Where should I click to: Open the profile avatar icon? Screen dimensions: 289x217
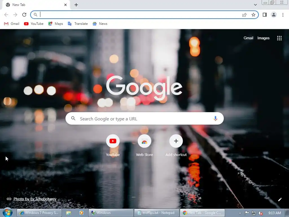(x=274, y=15)
